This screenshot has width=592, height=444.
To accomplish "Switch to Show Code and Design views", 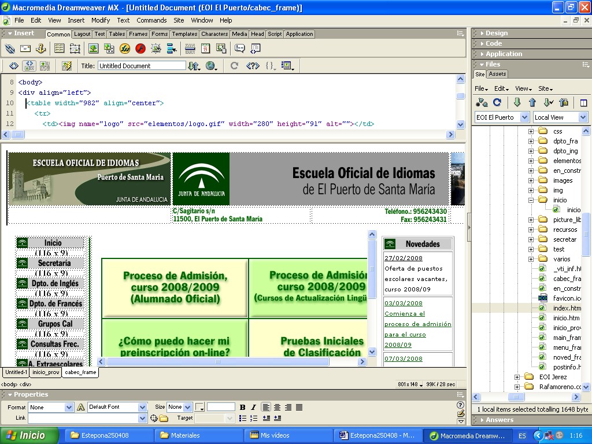I will 28,66.
